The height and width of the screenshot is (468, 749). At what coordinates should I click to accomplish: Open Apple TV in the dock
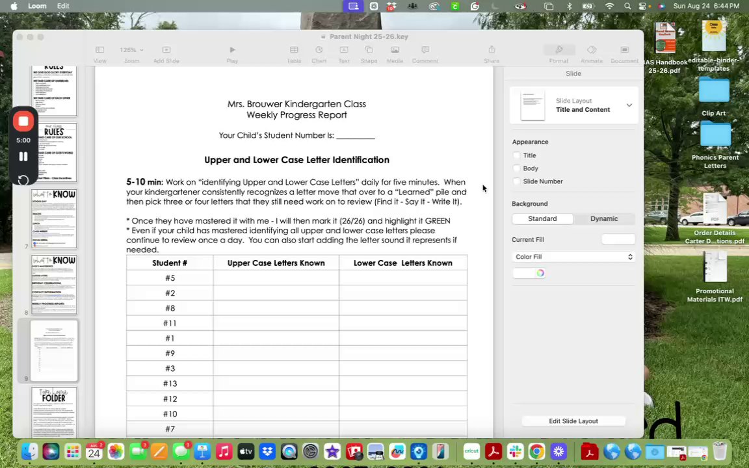tap(246, 451)
